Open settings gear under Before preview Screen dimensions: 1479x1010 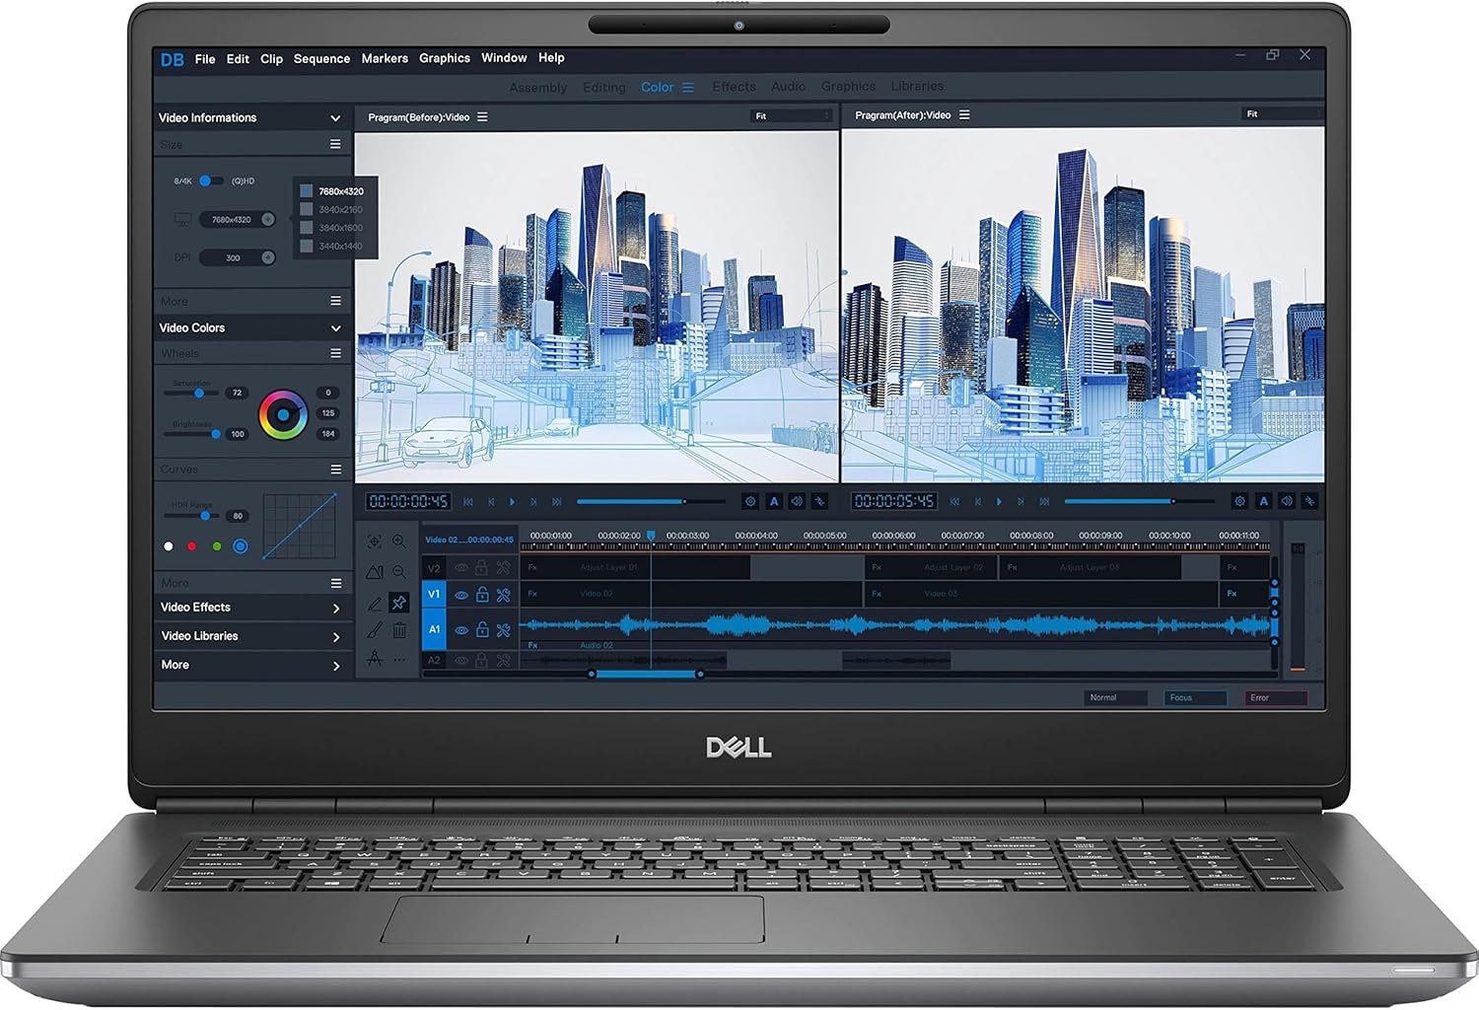[750, 501]
